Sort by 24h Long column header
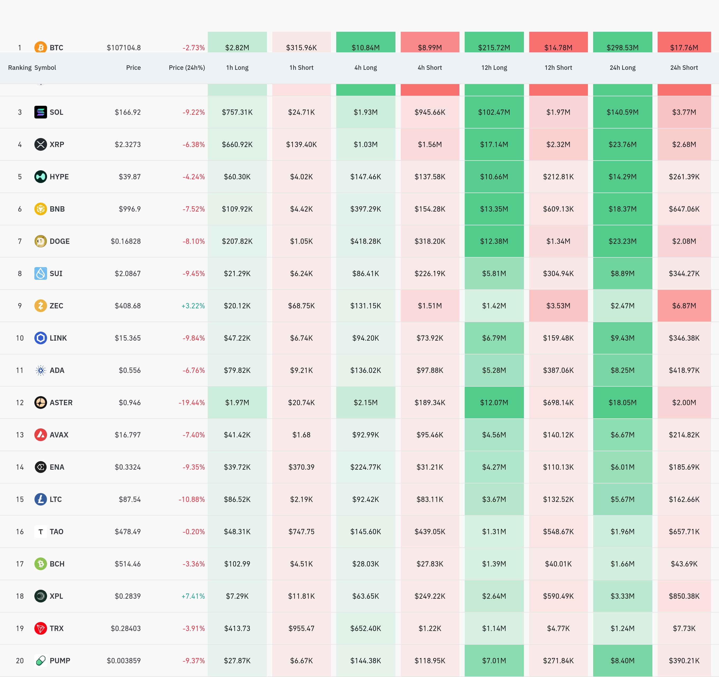Screen dimensions: 719x677 [x=623, y=68]
